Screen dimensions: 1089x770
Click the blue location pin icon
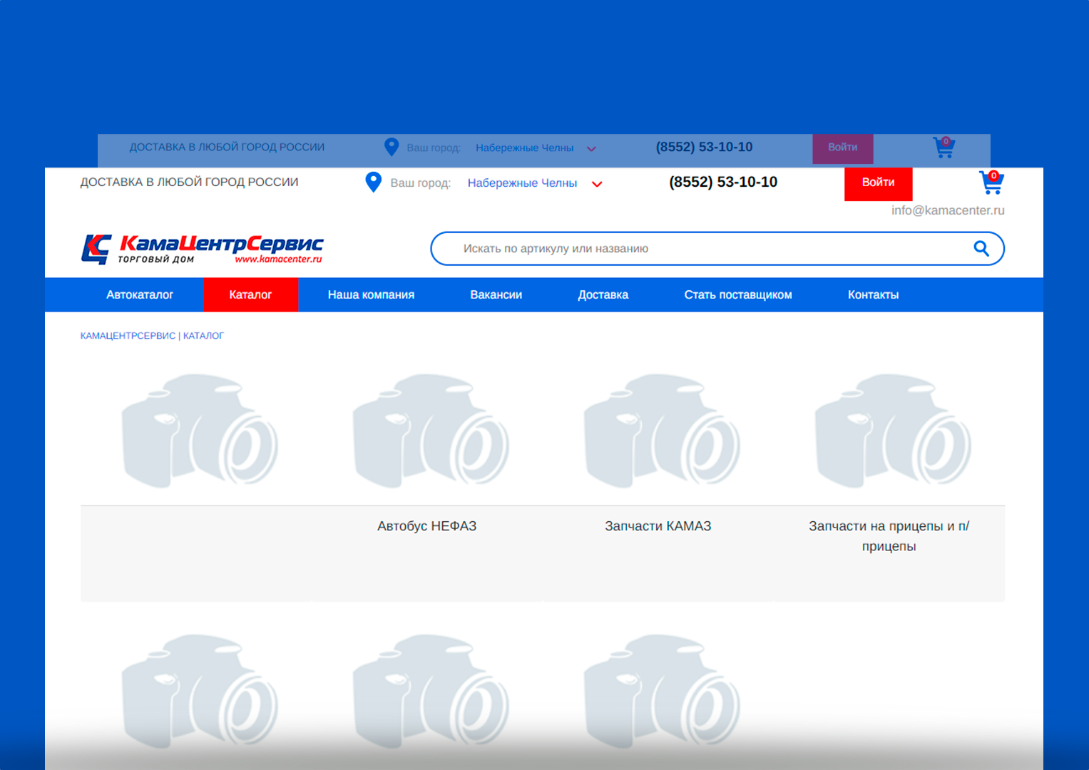point(373,183)
